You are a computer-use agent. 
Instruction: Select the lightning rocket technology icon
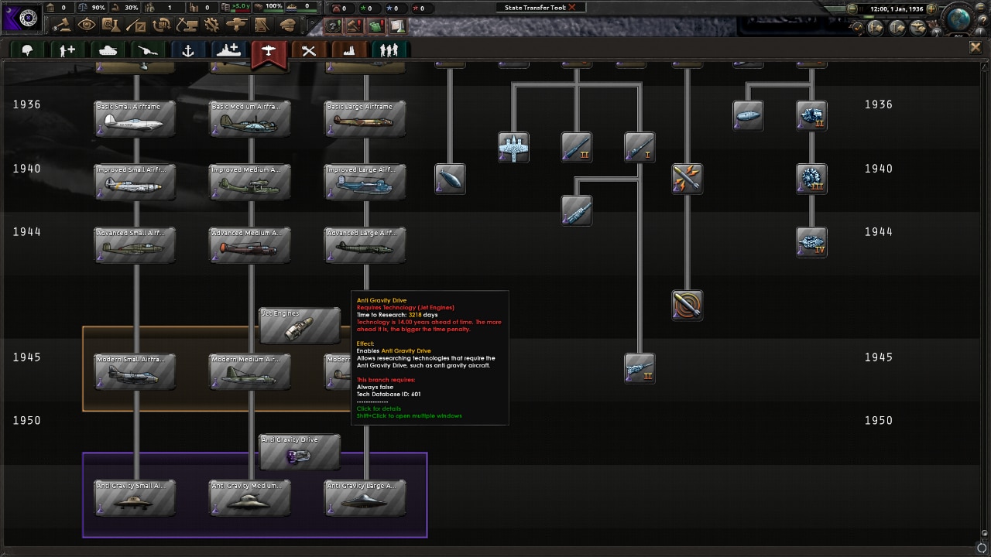coord(687,179)
